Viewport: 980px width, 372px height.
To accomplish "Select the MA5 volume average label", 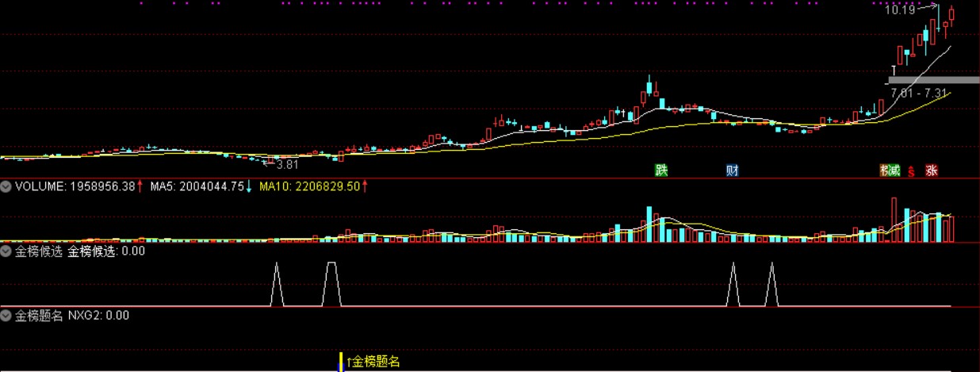I will tap(200, 186).
